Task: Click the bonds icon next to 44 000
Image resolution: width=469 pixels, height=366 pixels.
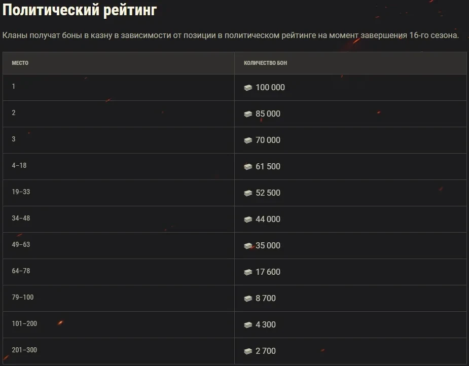Action: [248, 219]
